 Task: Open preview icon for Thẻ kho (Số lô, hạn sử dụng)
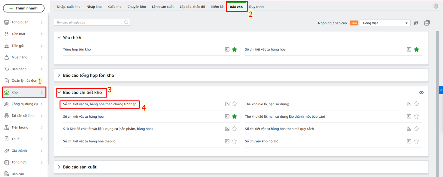(x=409, y=104)
